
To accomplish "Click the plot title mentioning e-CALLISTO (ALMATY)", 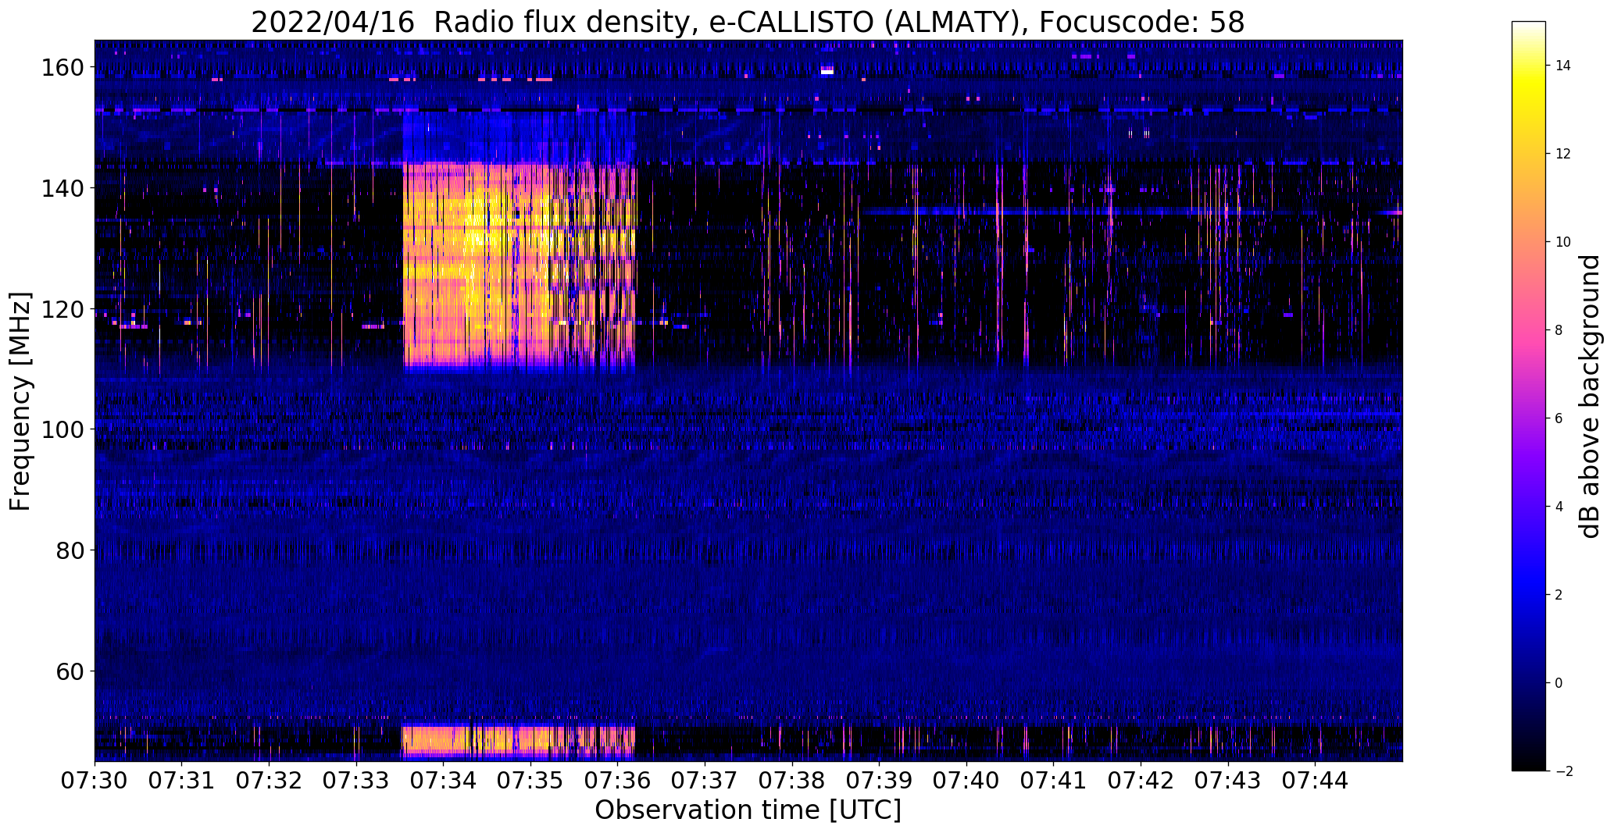I will coord(748,23).
